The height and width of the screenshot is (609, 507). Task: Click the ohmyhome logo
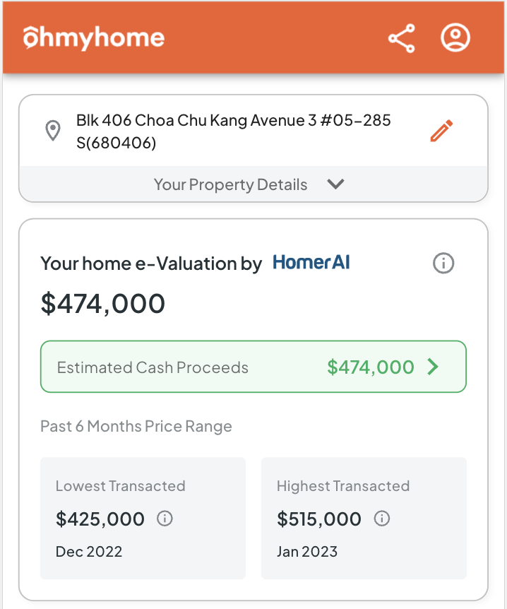(94, 38)
